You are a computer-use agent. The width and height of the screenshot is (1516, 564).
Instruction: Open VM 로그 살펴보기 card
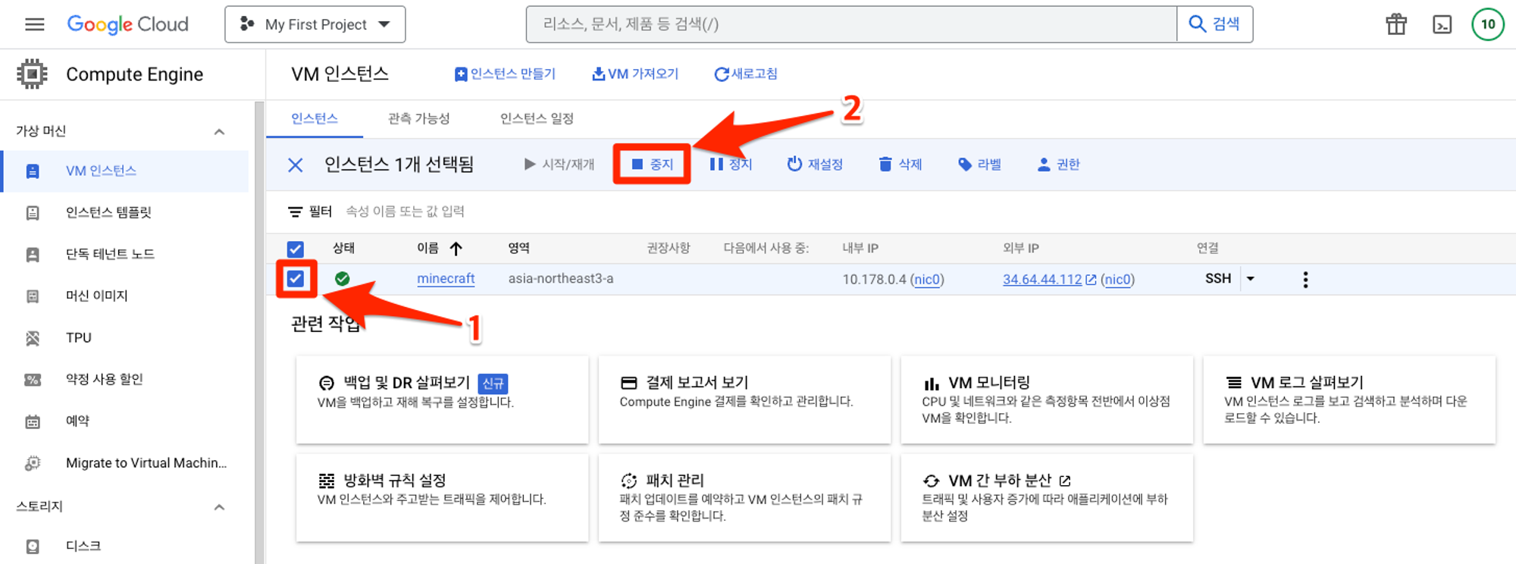coord(1349,399)
